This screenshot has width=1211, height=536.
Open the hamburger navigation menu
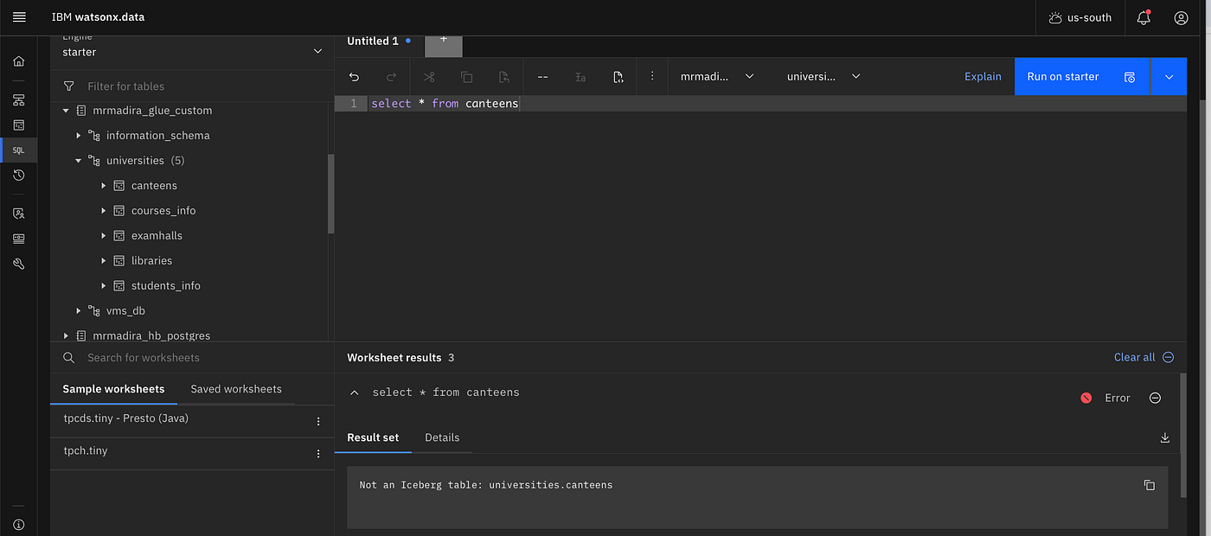click(x=19, y=17)
